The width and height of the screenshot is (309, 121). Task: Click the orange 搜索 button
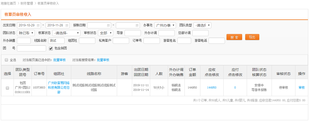coord(234,37)
